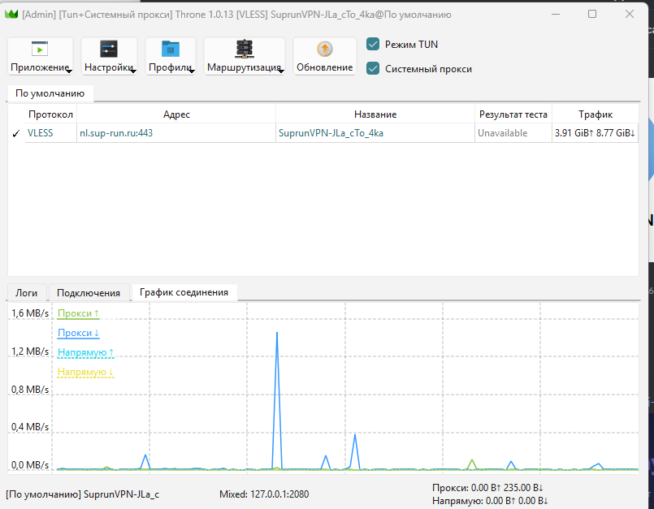Expand the Маршрутизация dropdown arrow
654x509 pixels.
(281, 71)
